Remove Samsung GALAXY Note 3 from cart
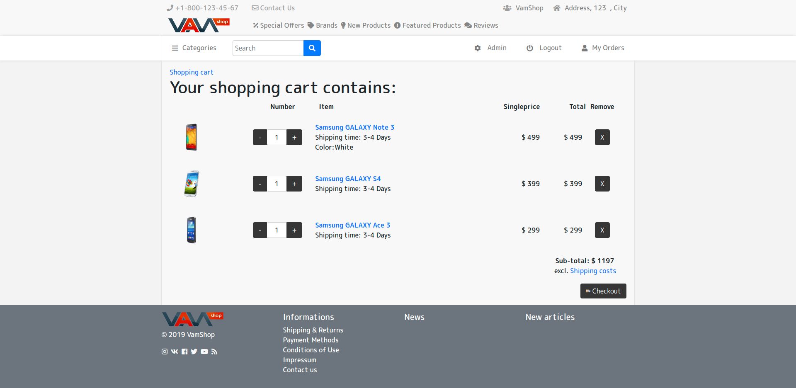The width and height of the screenshot is (796, 388). click(x=602, y=137)
